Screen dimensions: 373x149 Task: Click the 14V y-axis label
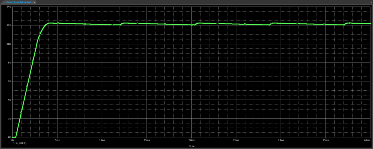click(9, 7)
